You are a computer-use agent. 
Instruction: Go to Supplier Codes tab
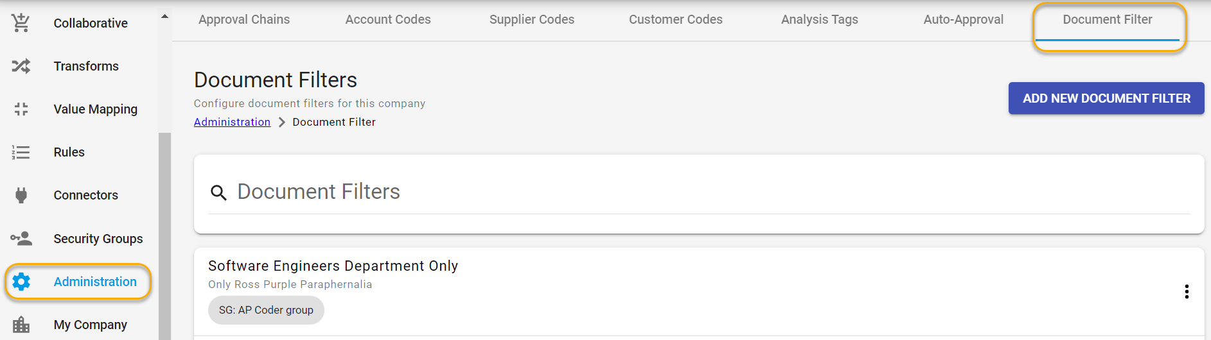[532, 20]
